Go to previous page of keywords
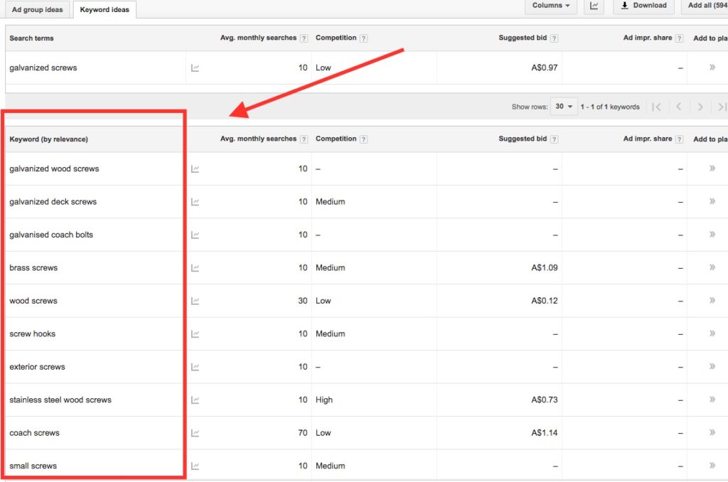The width and height of the screenshot is (728, 482). point(678,107)
